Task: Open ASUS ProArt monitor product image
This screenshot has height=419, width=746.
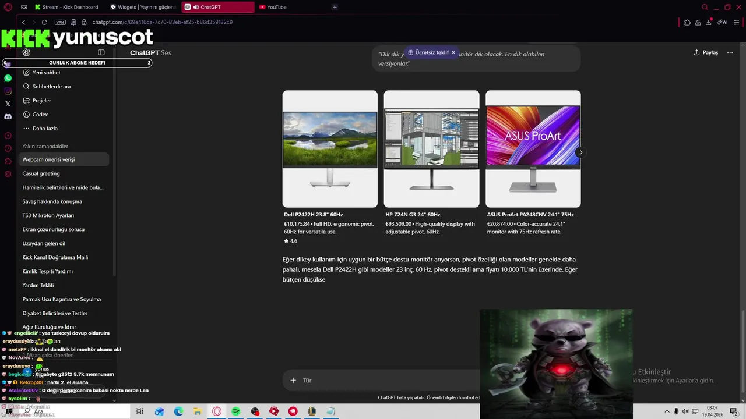Action: (533, 149)
